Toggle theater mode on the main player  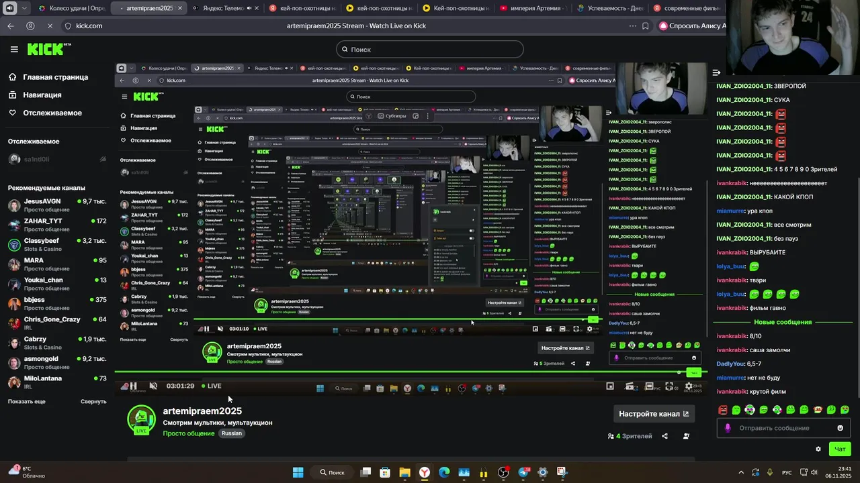click(x=649, y=386)
